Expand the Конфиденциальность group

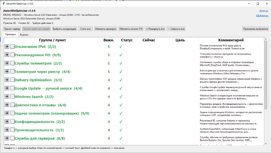click(x=7, y=121)
